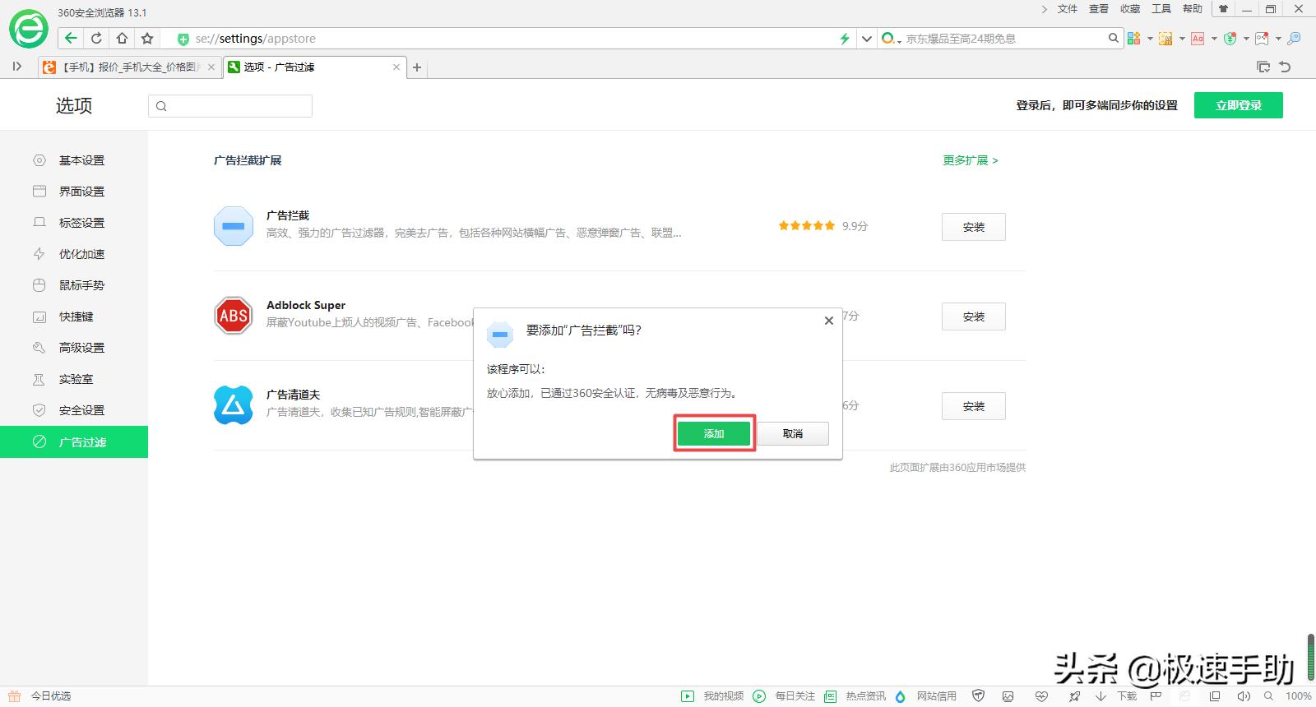The image size is (1316, 707).
Task: Open the 文件 menu
Action: click(1068, 9)
